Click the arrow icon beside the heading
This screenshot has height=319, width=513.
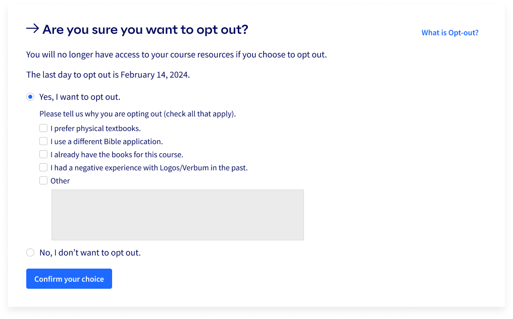[x=33, y=29]
